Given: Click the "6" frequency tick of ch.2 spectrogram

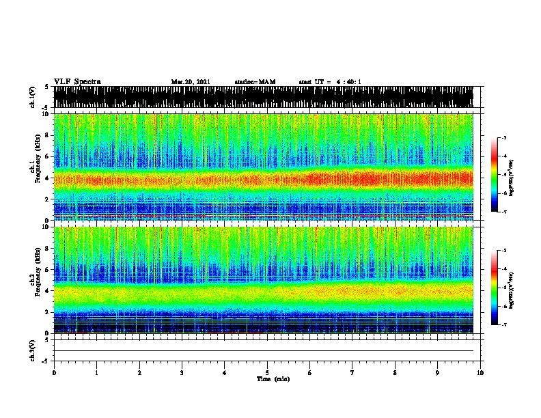Looking at the screenshot, I should [48, 269].
